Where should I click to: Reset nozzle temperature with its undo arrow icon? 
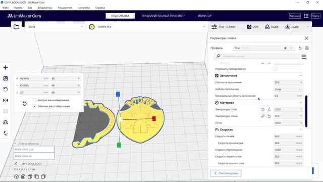click(262, 109)
